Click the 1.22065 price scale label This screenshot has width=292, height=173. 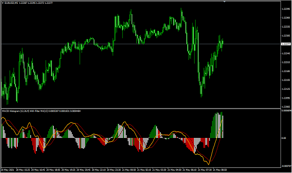tap(286, 107)
